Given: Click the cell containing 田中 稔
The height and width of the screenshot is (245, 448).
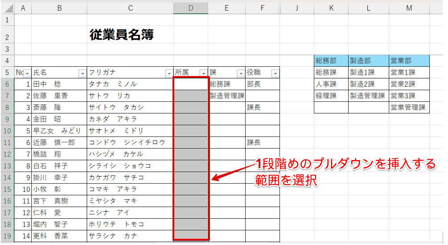Looking at the screenshot, I should (59, 84).
